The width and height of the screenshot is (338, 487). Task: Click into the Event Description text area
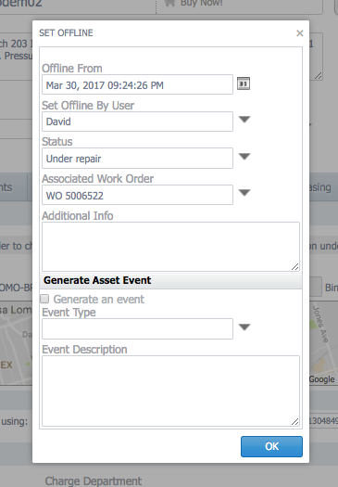171,391
